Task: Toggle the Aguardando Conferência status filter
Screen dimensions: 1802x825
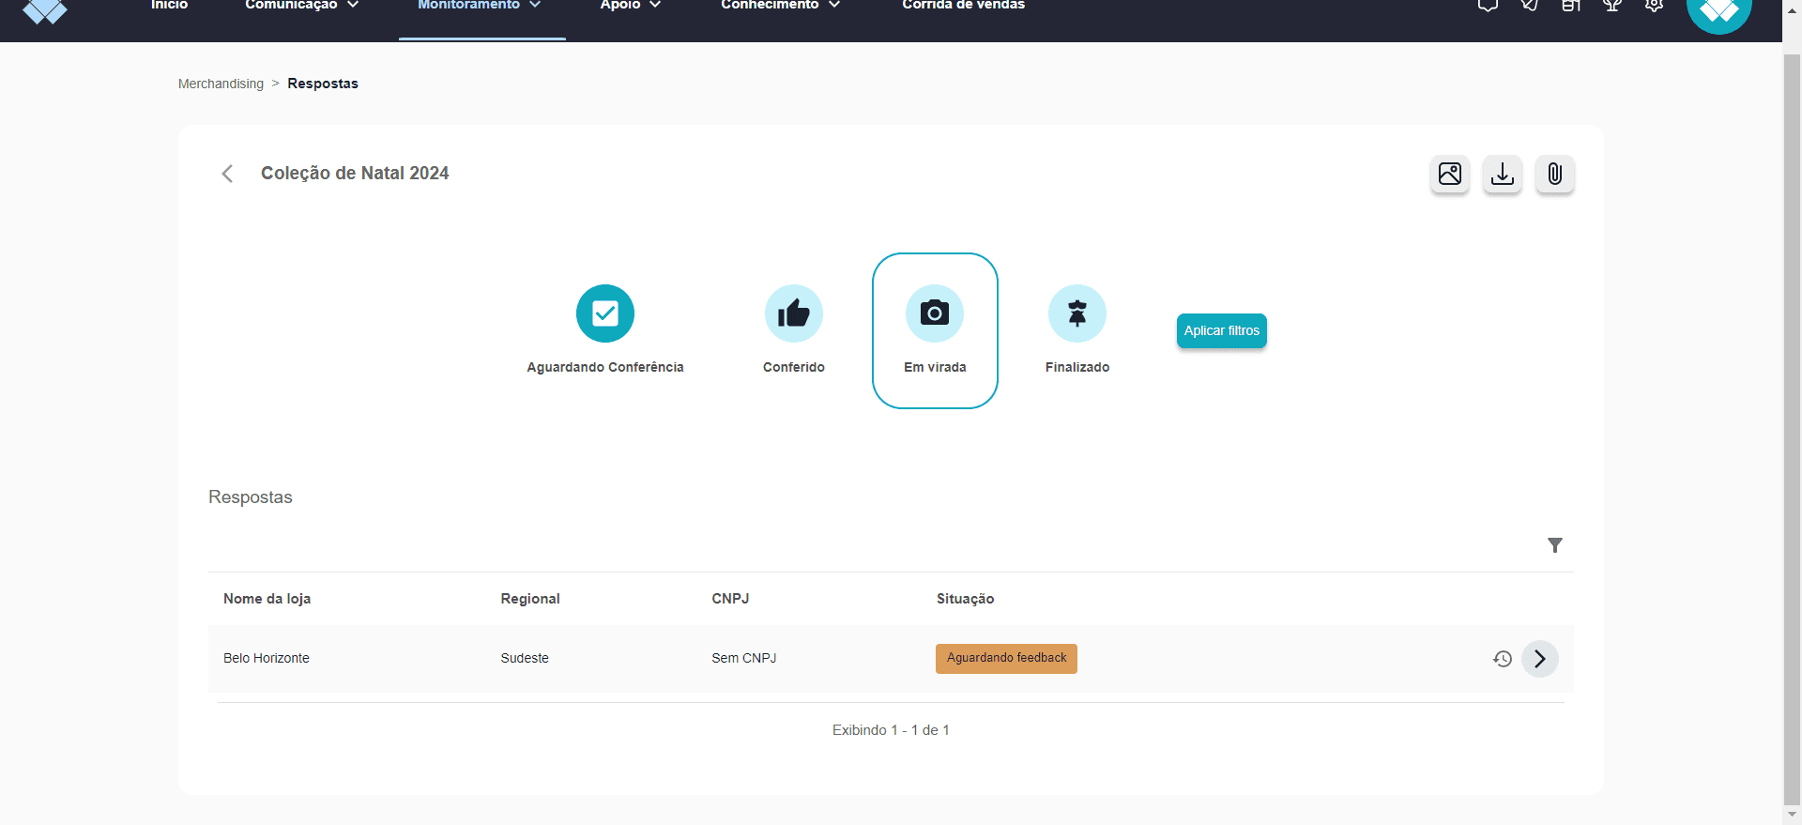Action: click(605, 329)
